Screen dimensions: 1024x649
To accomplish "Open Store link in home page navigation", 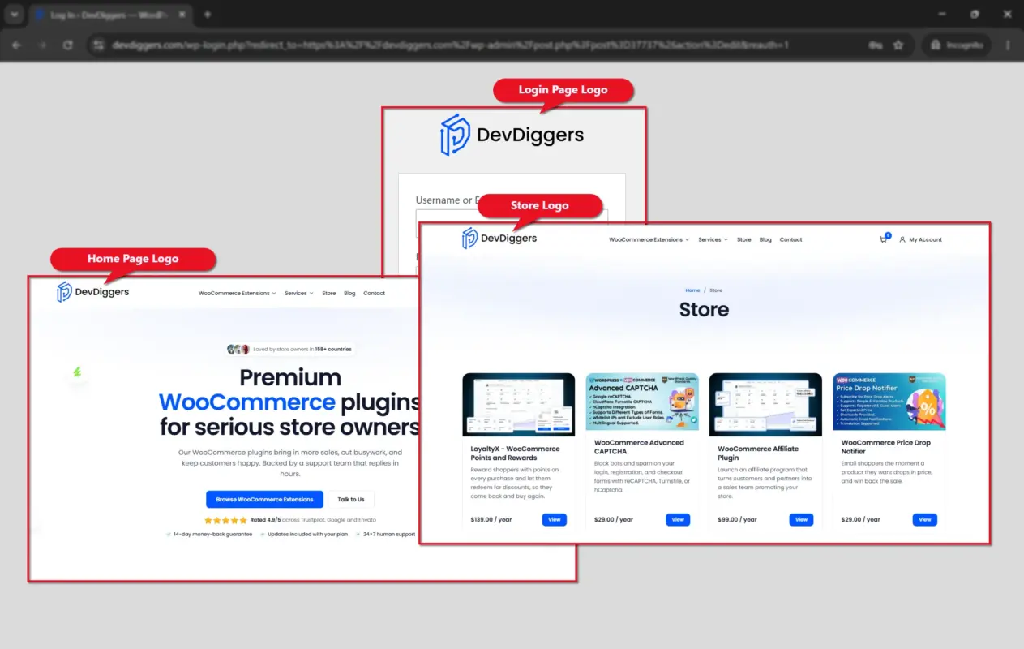I will coord(328,293).
